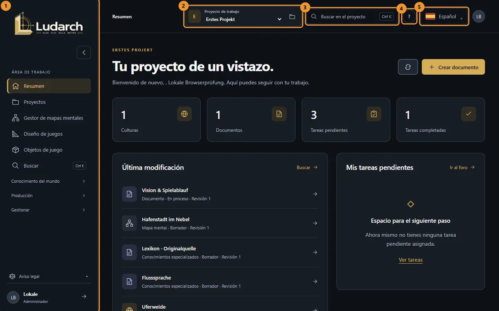Collapse the sidebar with the chevron button
499x311 pixels.
pos(84,52)
